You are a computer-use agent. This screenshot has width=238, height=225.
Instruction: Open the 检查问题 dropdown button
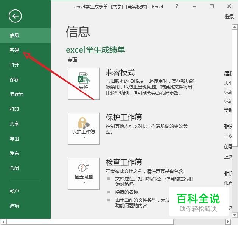[84, 174]
